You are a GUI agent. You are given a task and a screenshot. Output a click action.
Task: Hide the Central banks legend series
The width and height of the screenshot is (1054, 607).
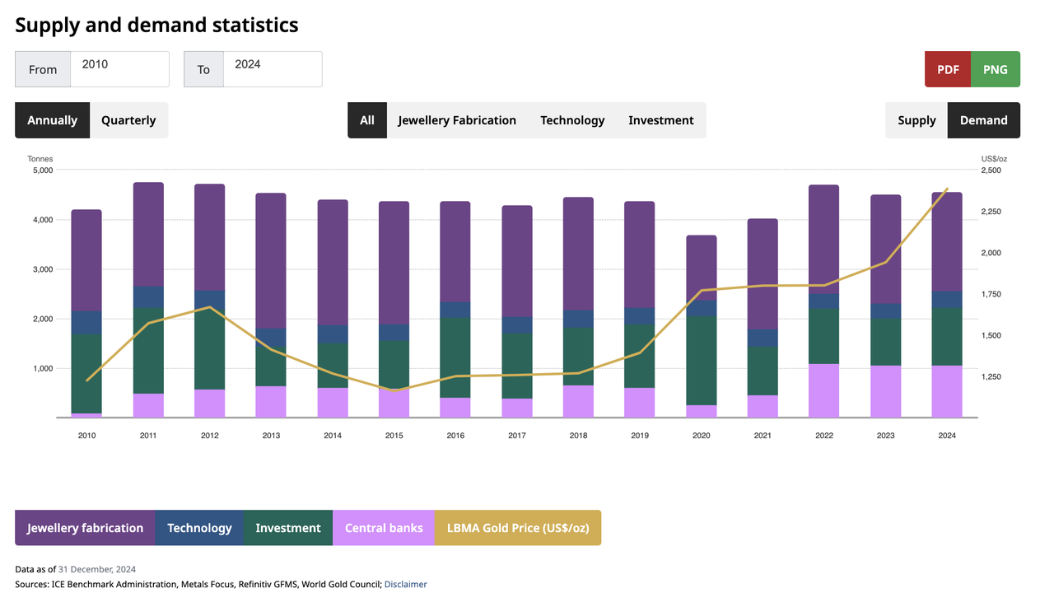(384, 528)
